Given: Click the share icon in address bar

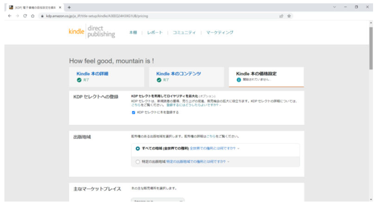Looking at the screenshot, I should click(x=281, y=16).
